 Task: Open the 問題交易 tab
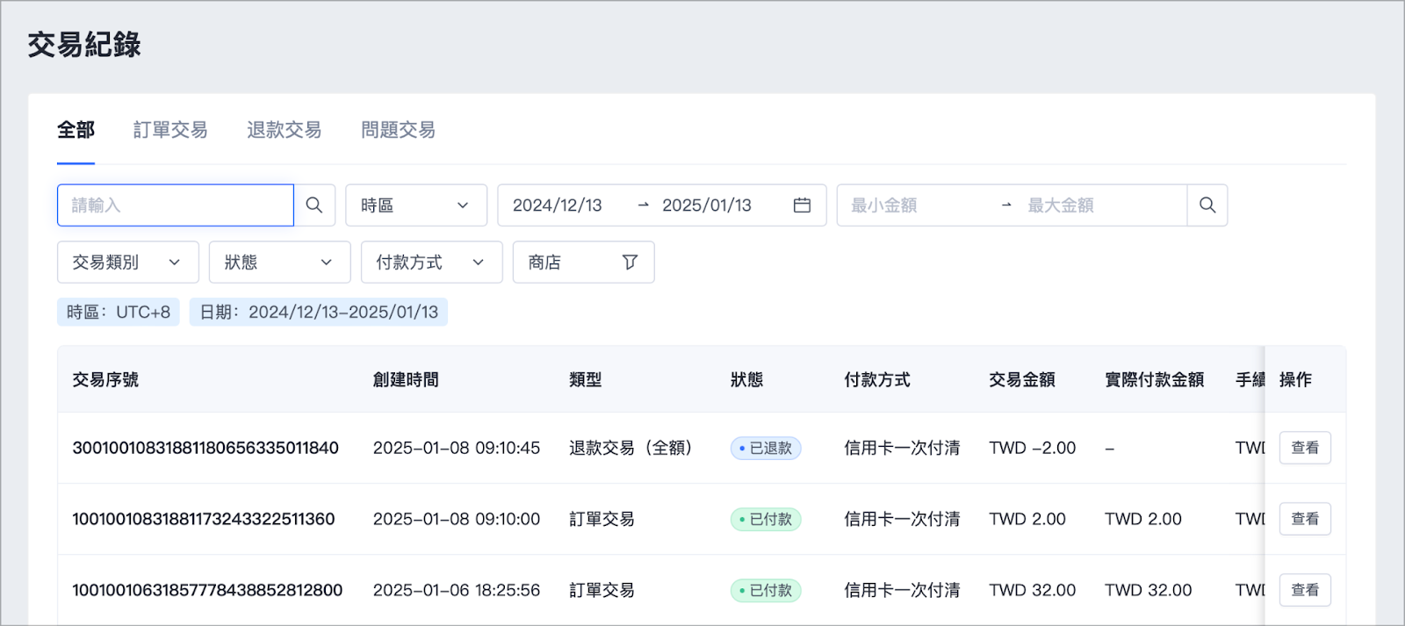[x=398, y=130]
